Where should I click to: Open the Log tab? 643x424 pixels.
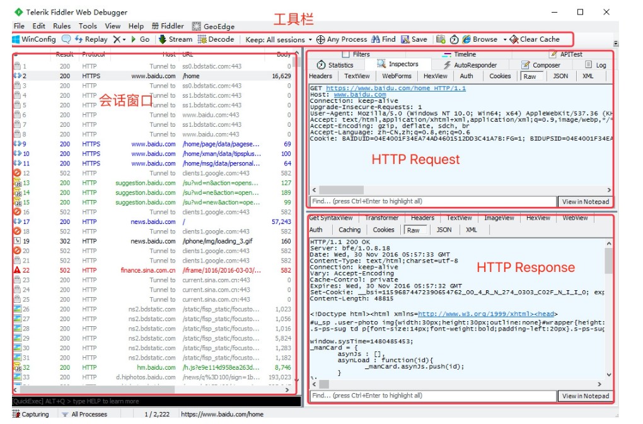tap(596, 65)
